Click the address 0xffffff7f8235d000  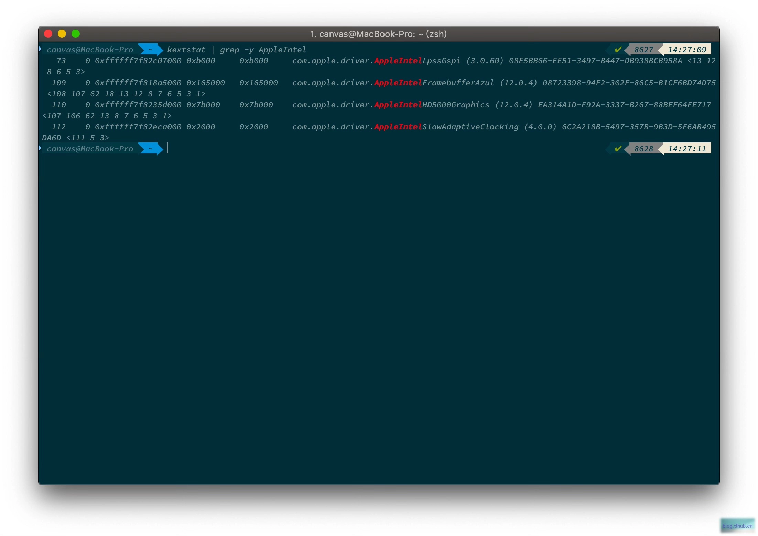coord(138,105)
